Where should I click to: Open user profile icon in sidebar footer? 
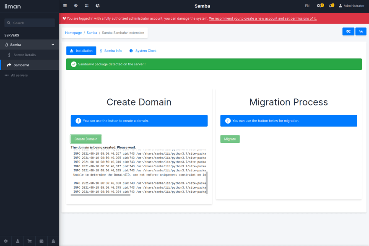point(18,241)
